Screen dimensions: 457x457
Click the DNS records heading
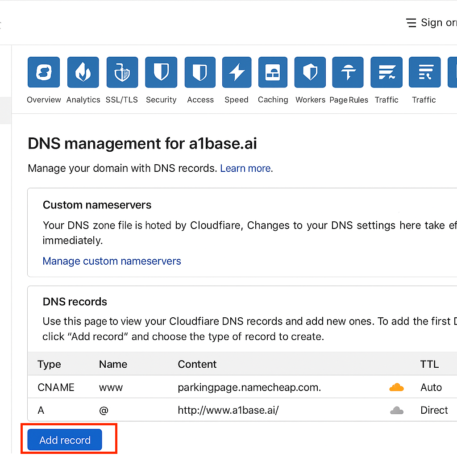click(x=75, y=302)
